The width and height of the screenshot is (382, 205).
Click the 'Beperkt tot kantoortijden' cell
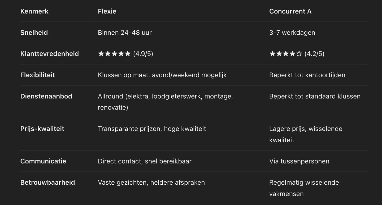point(307,75)
